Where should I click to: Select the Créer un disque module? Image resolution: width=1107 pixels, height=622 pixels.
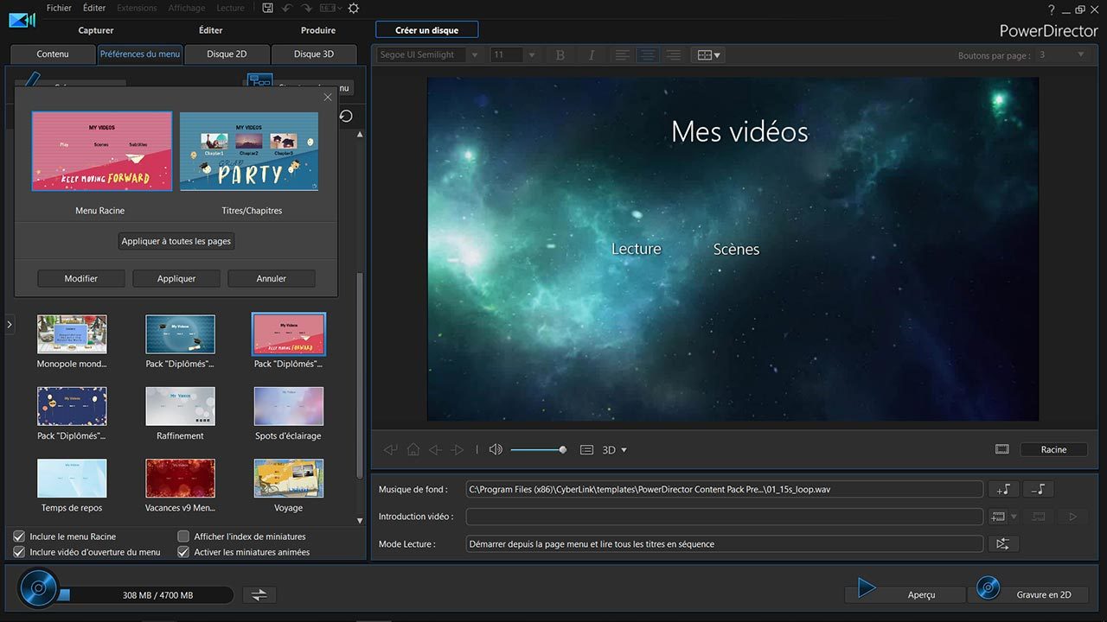point(427,30)
